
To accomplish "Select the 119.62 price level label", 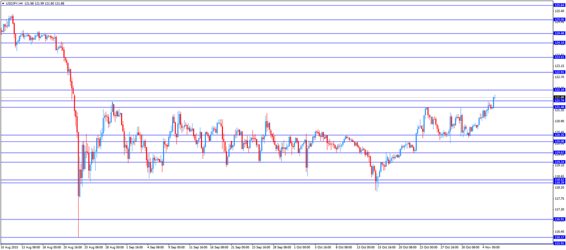I will [559, 153].
